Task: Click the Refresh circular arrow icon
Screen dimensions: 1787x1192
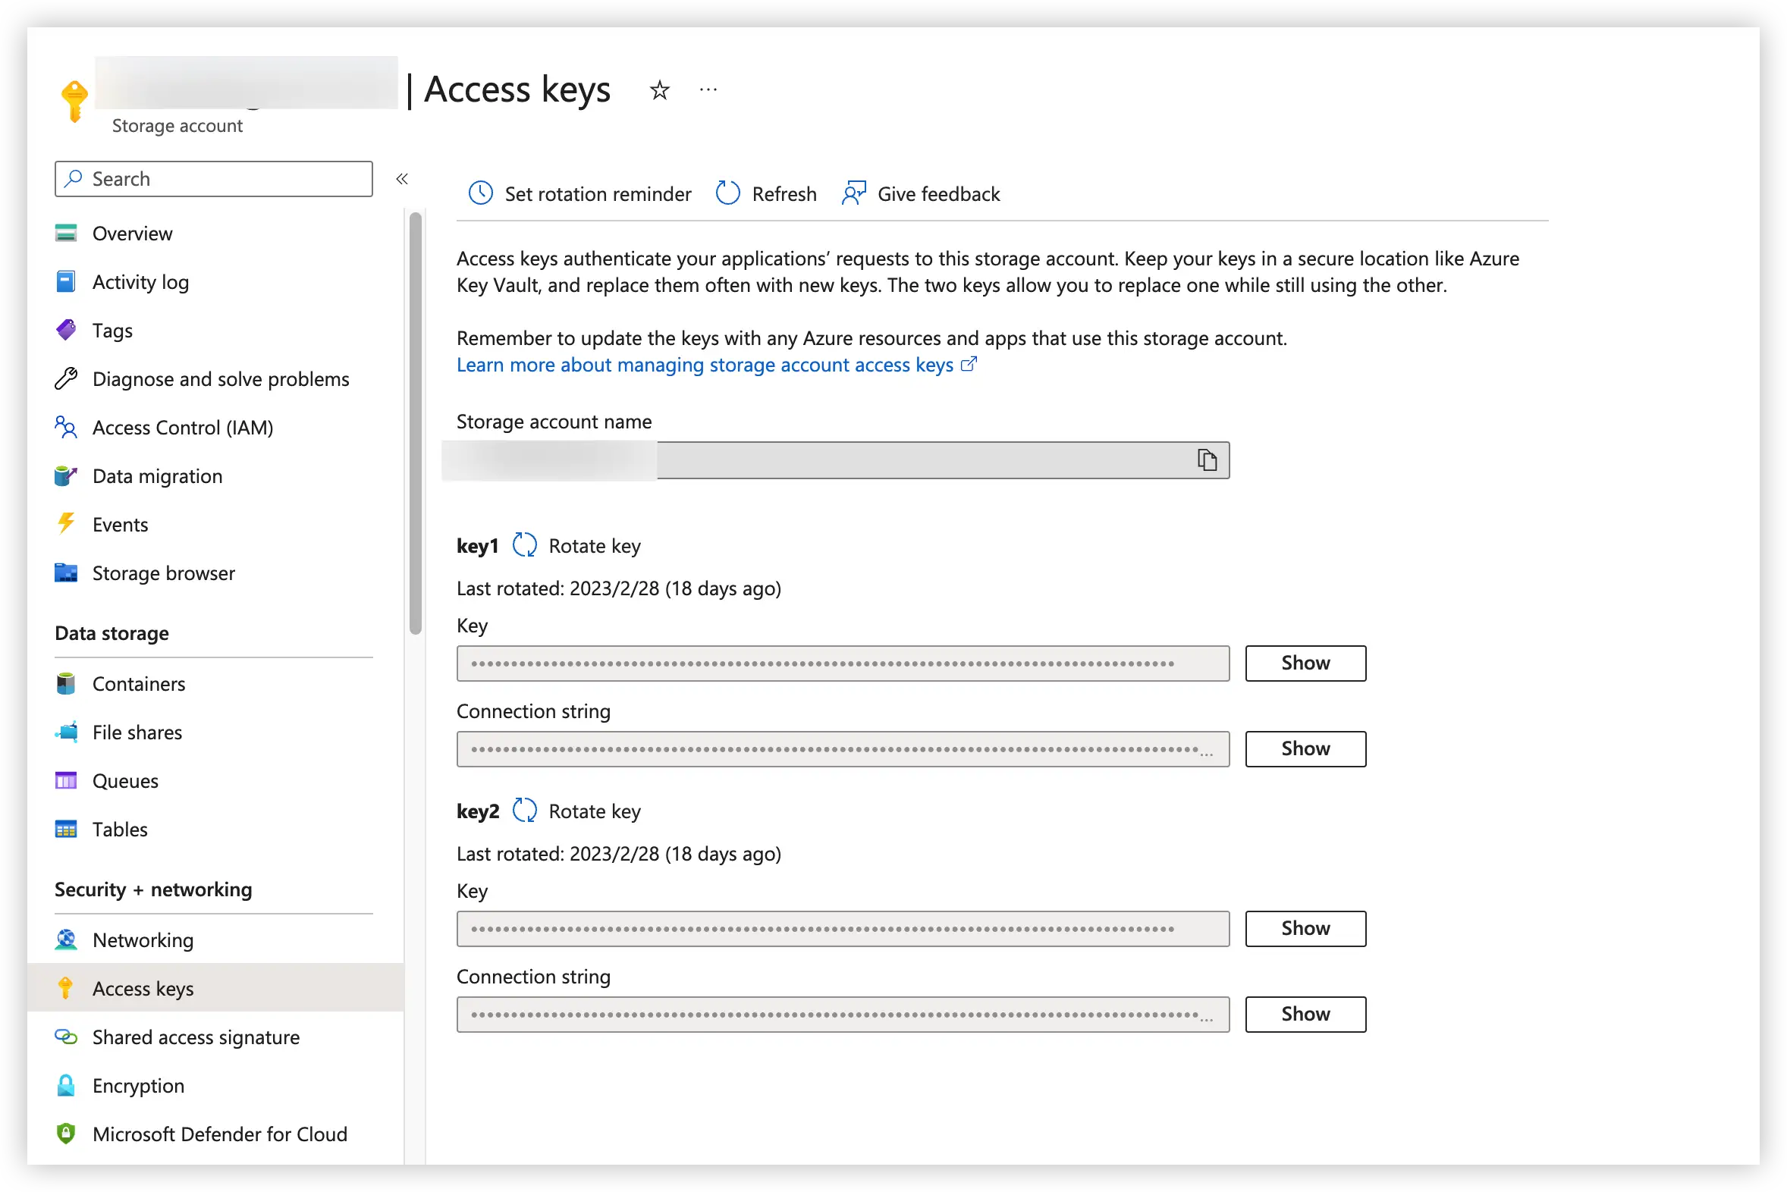Action: tap(727, 193)
